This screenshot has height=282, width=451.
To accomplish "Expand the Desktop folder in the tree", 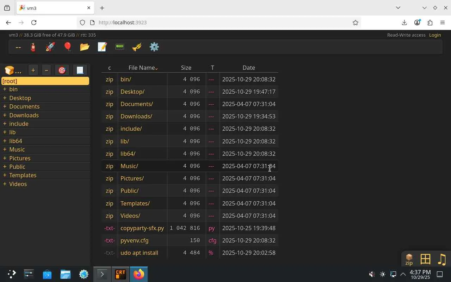I will [x=5, y=98].
